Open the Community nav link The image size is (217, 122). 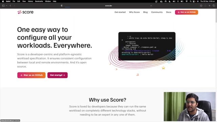point(157,12)
